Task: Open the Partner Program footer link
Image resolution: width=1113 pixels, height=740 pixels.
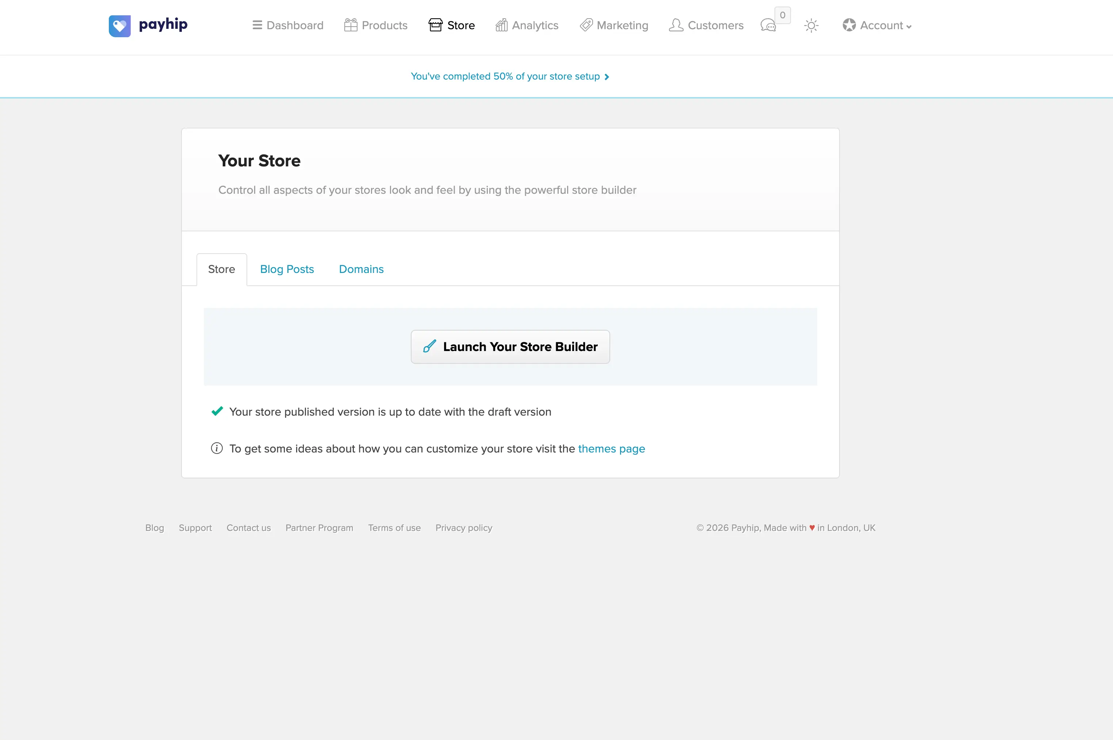Action: [319, 528]
